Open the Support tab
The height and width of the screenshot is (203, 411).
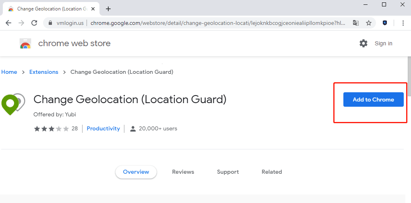[228, 172]
